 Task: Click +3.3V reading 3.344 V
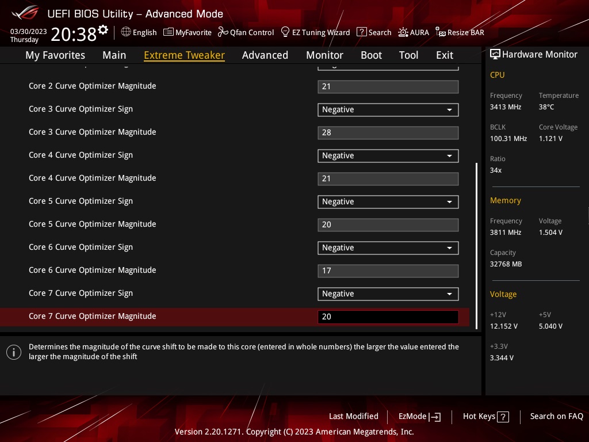(x=502, y=358)
